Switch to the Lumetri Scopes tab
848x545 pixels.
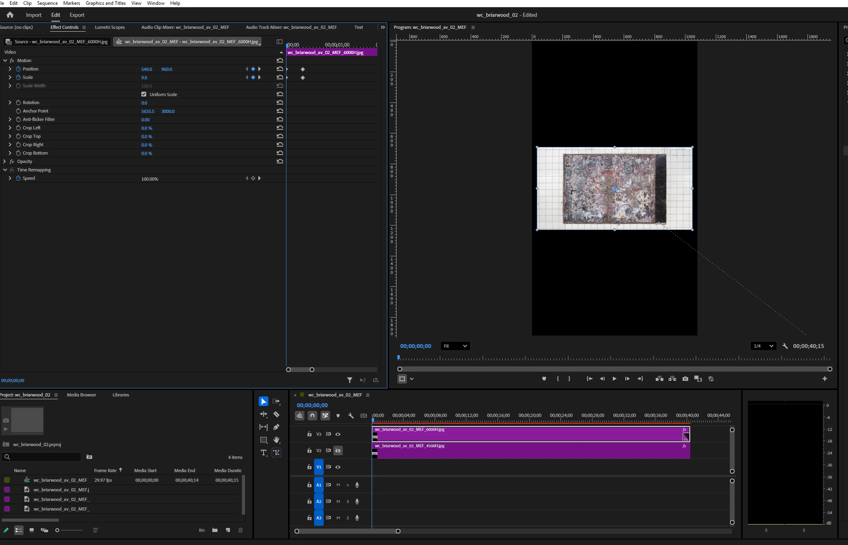110,27
